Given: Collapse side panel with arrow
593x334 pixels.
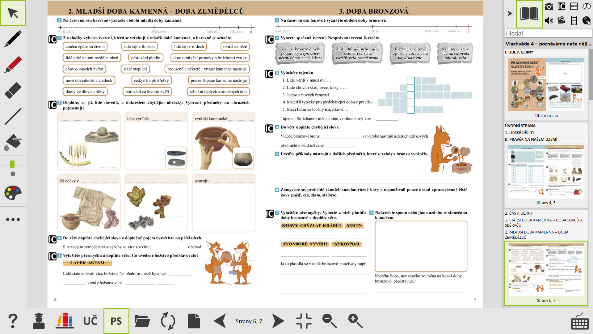Looking at the screenshot, I should point(510,13).
